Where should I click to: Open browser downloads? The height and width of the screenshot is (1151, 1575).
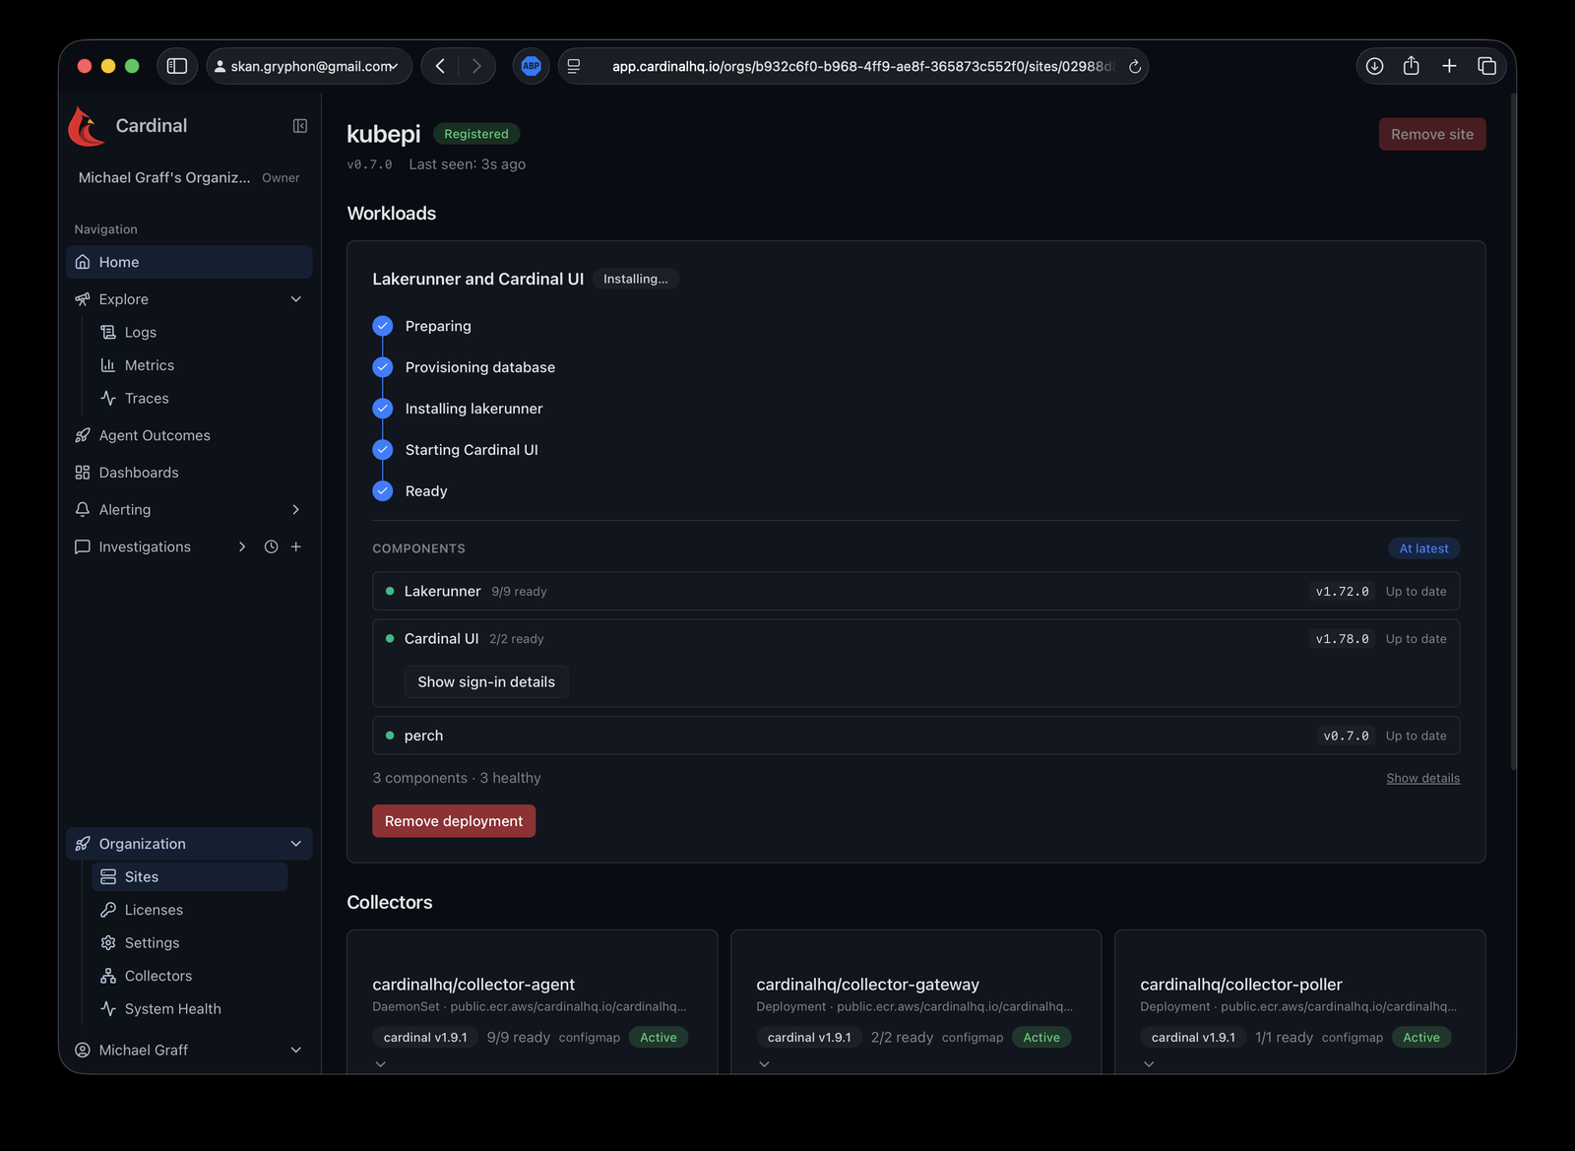(1375, 66)
